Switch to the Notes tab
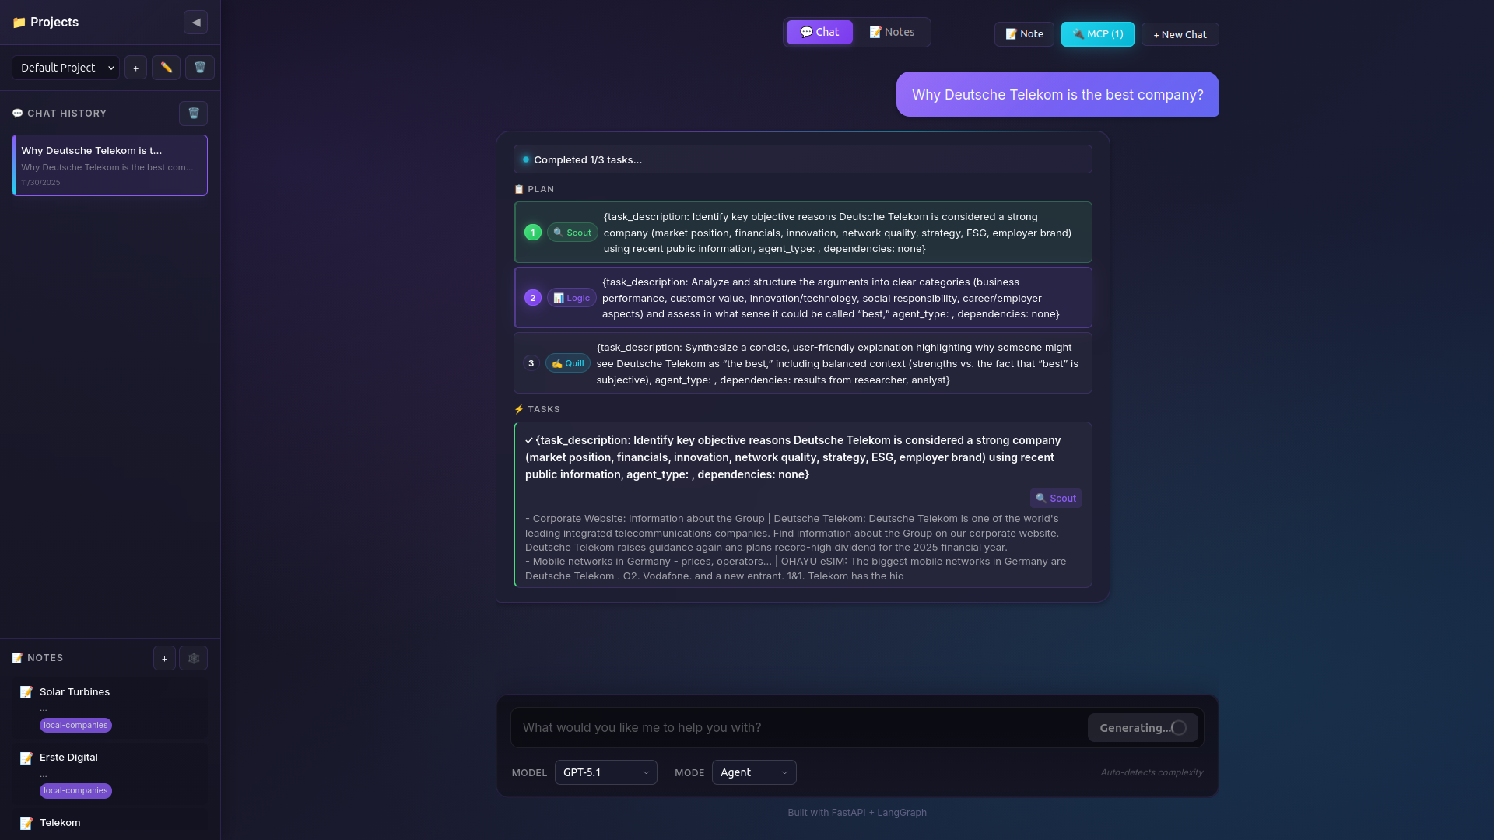Viewport: 1494px width, 840px height. tap(892, 32)
